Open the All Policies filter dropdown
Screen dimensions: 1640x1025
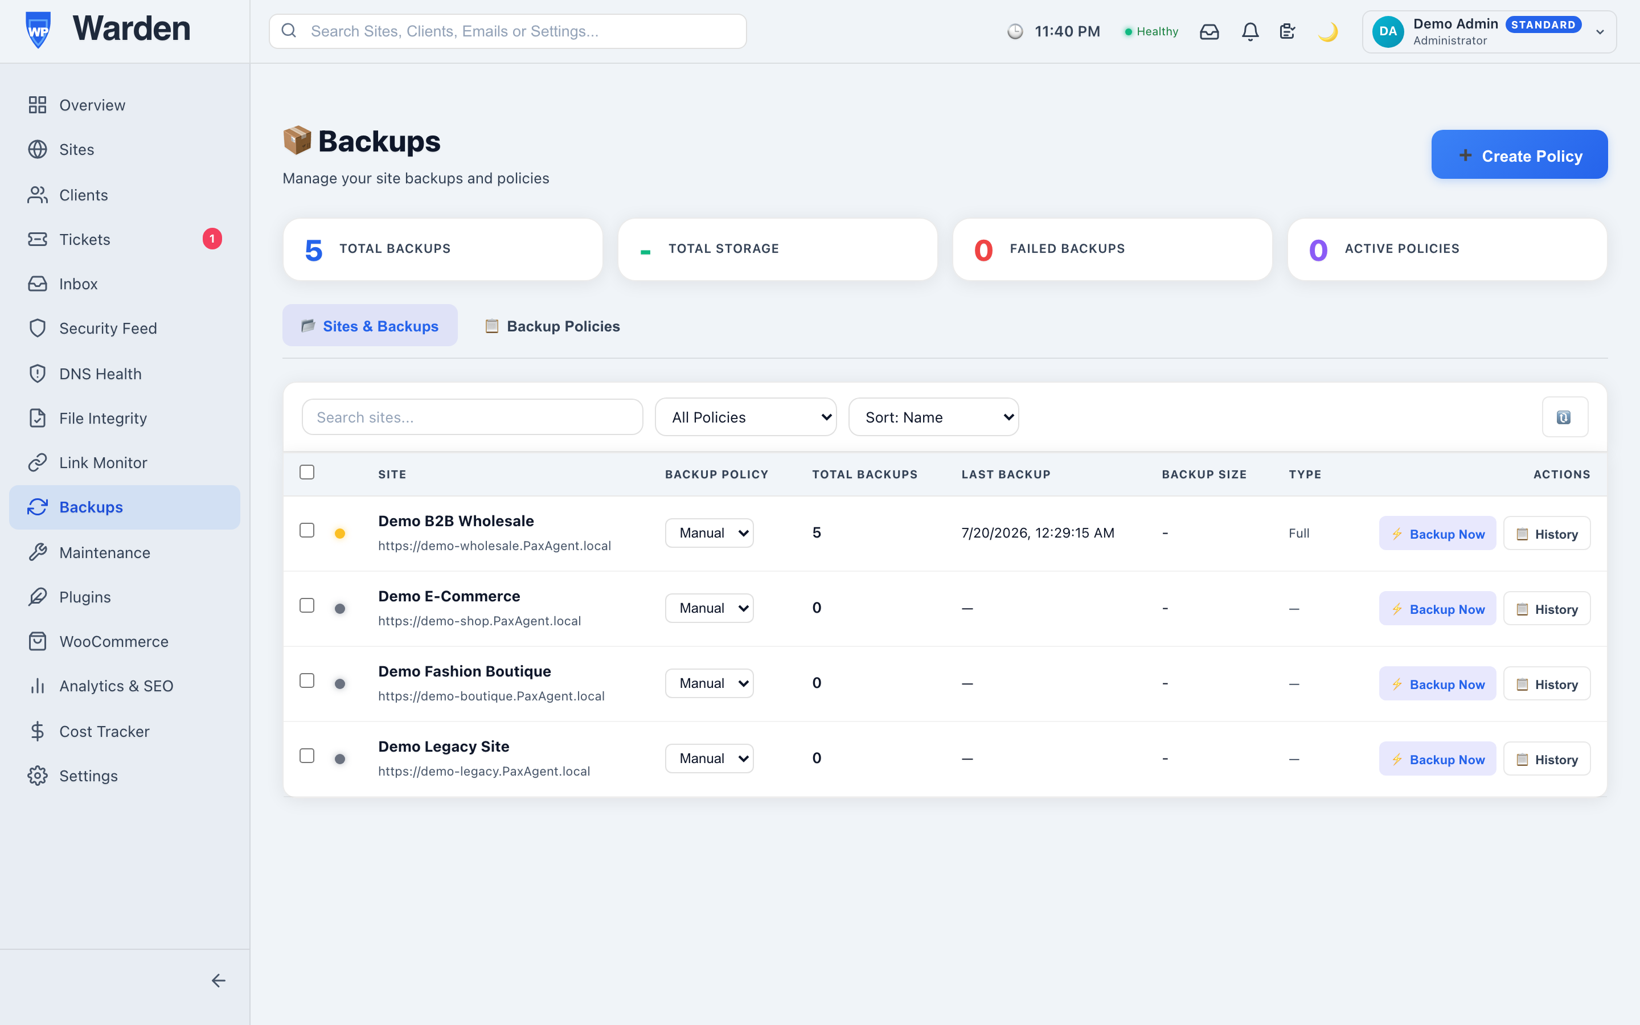coord(745,417)
